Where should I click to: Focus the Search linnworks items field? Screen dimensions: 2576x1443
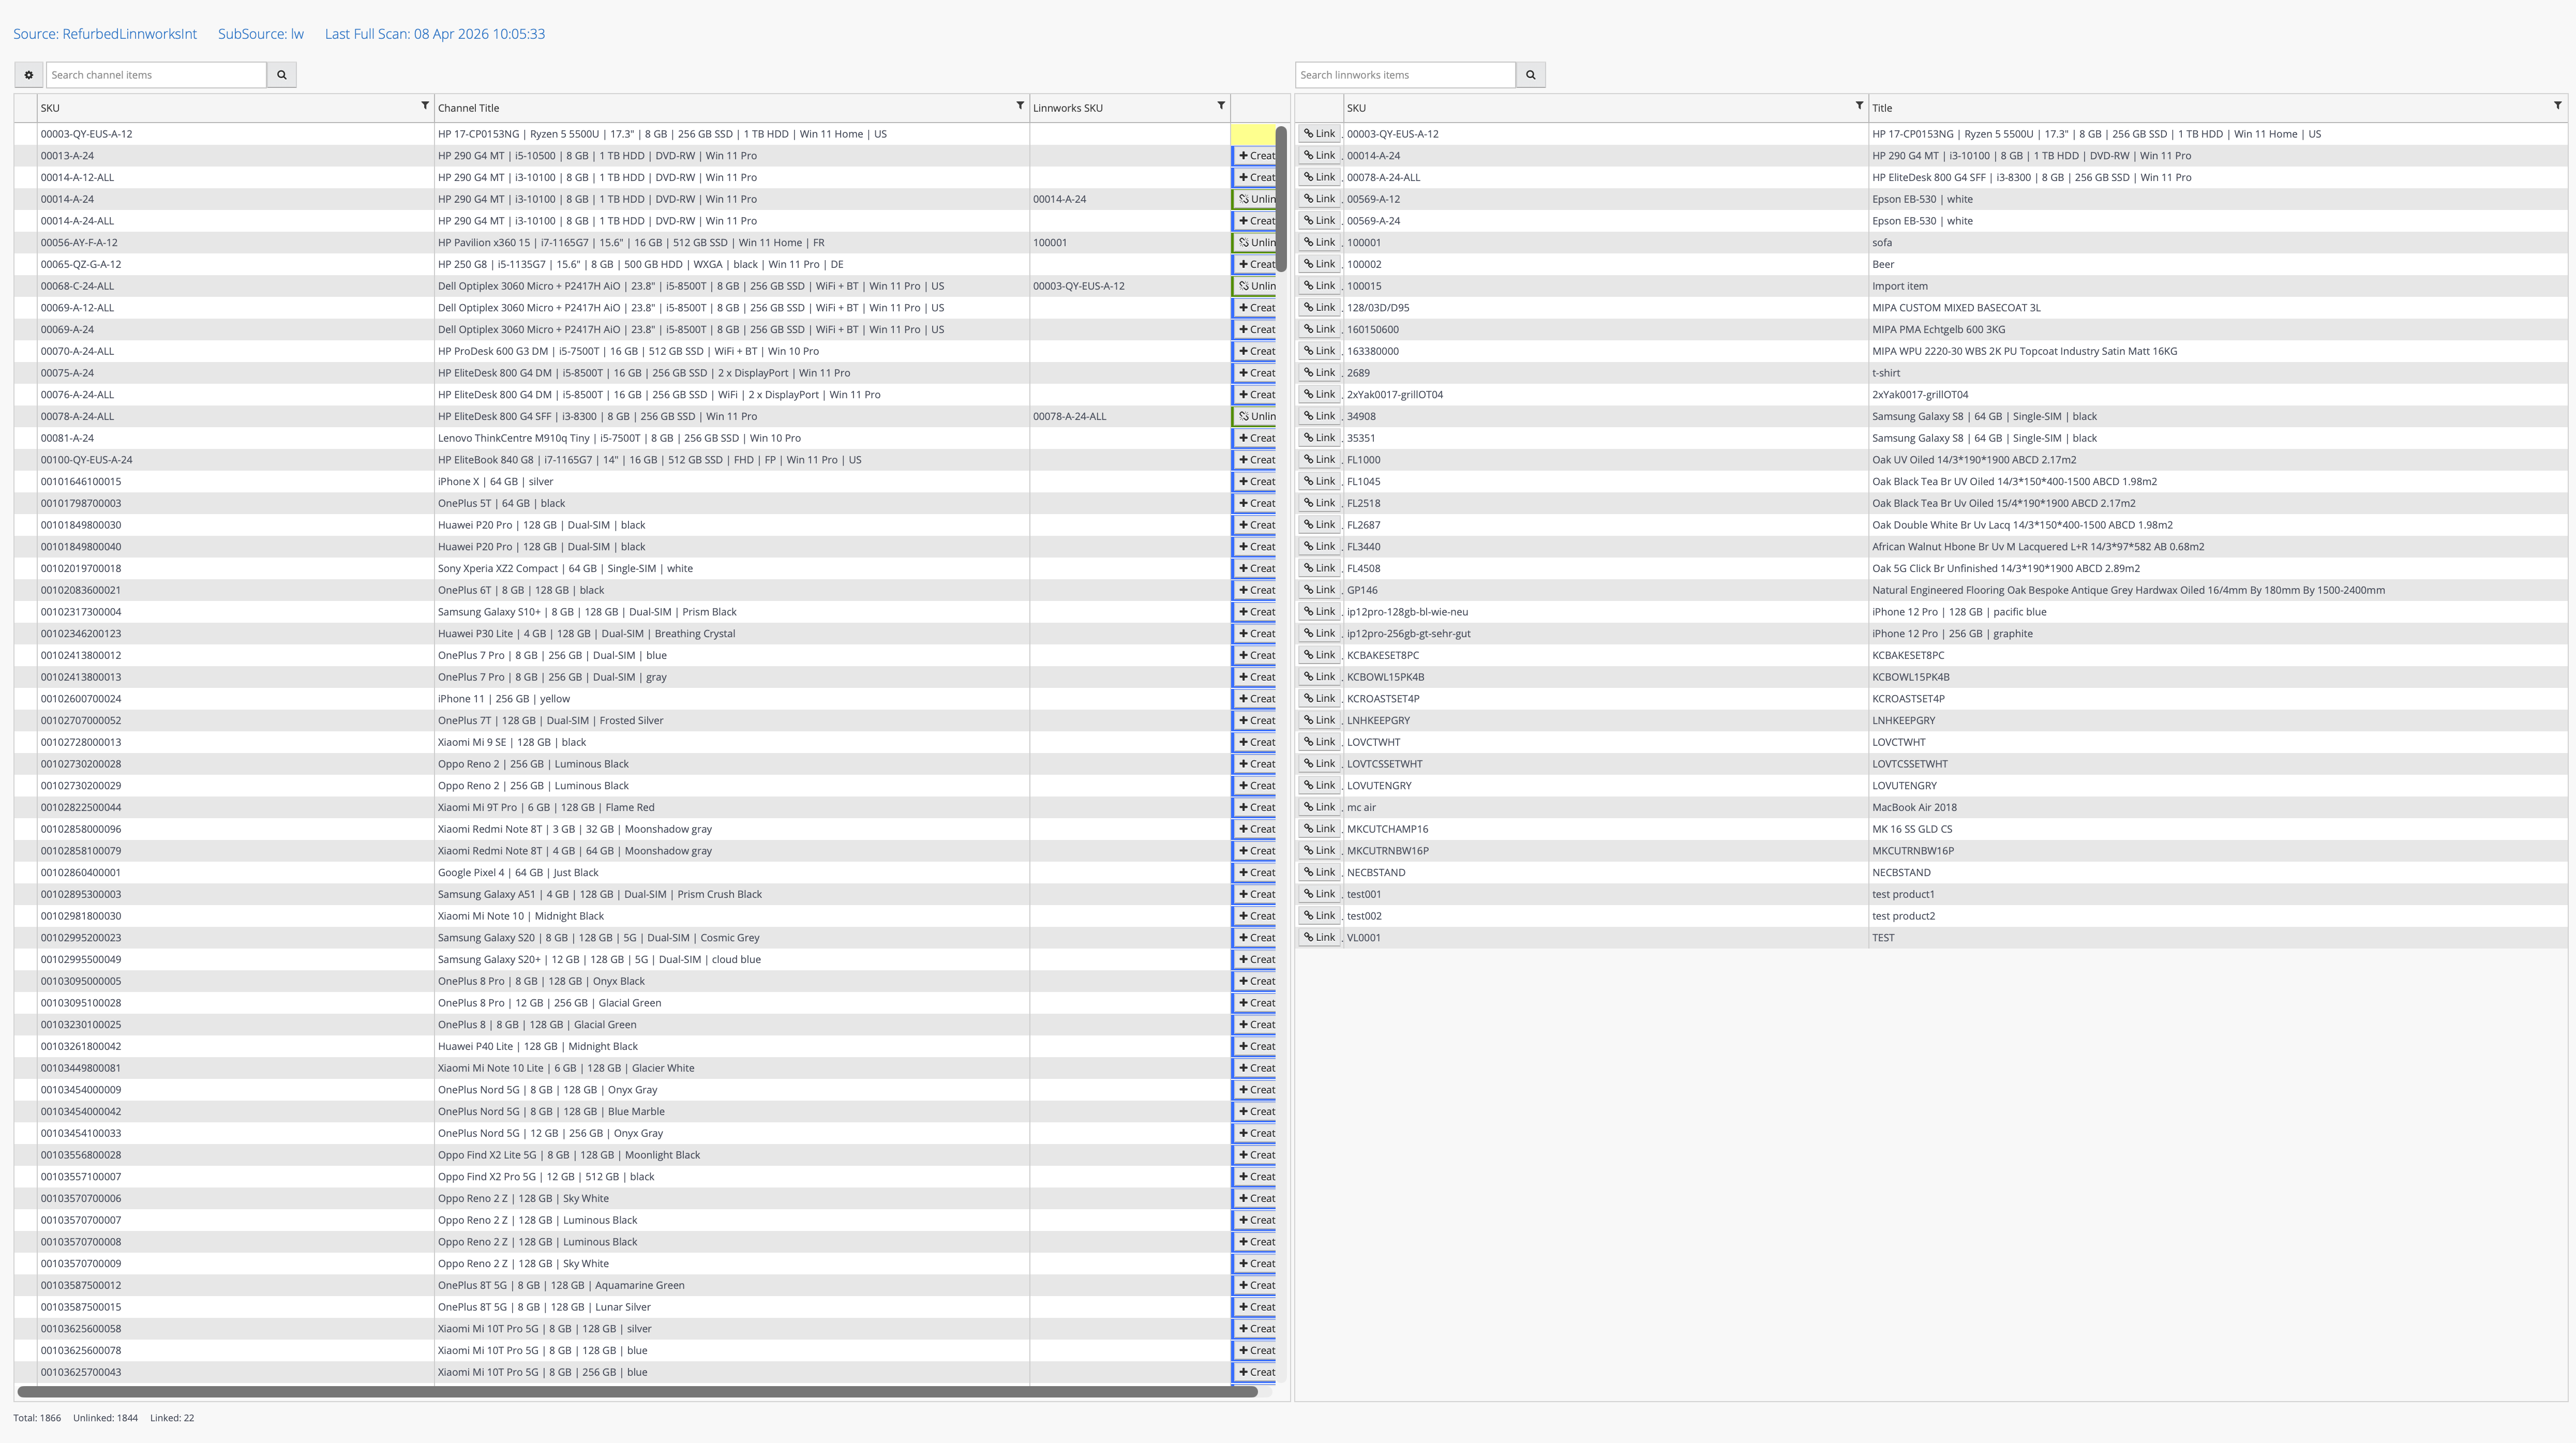(1405, 75)
